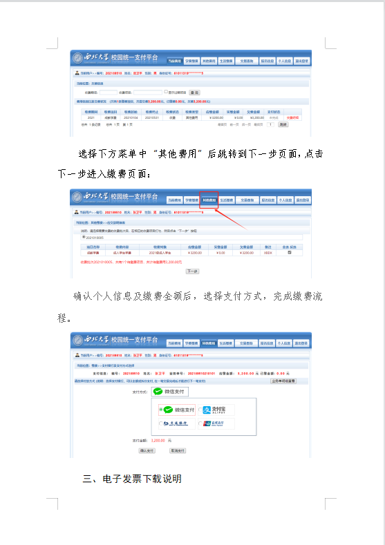Click the 收费期间 input field
The width and height of the screenshot is (385, 545).
pyautogui.click(x=108, y=93)
